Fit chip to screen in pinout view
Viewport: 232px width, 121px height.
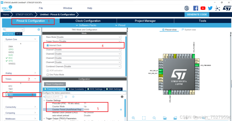(x=144, y=118)
